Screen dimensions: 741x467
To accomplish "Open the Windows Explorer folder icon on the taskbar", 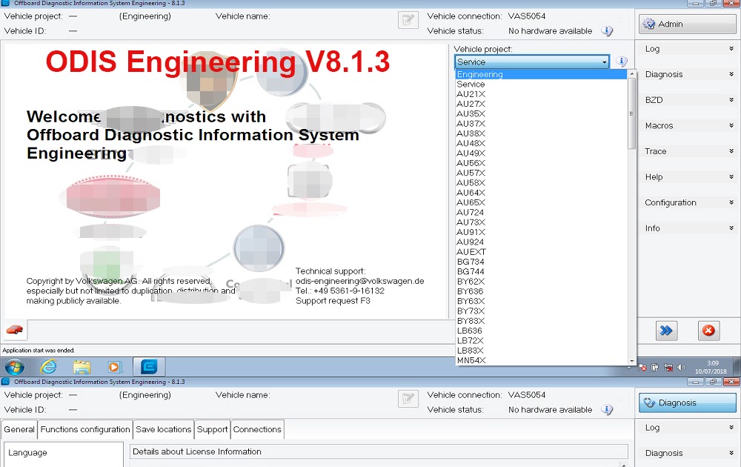I will tap(82, 367).
